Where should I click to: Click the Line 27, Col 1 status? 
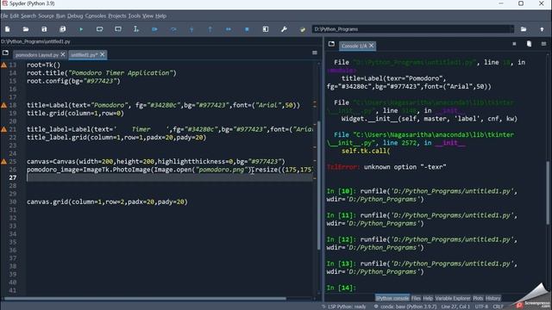coord(455,307)
